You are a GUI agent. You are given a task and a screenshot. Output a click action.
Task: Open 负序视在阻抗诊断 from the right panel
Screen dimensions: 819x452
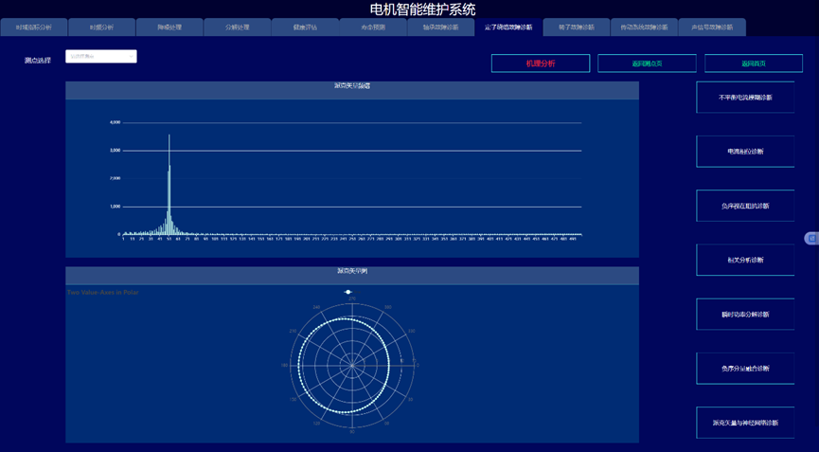click(745, 206)
